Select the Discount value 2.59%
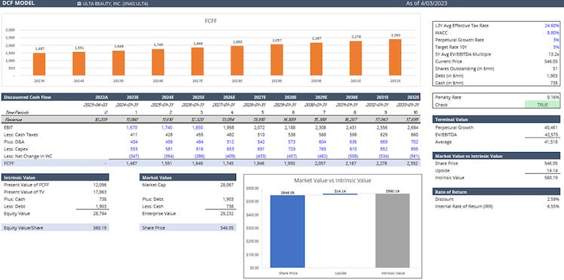The image size is (564, 280). pos(553,199)
